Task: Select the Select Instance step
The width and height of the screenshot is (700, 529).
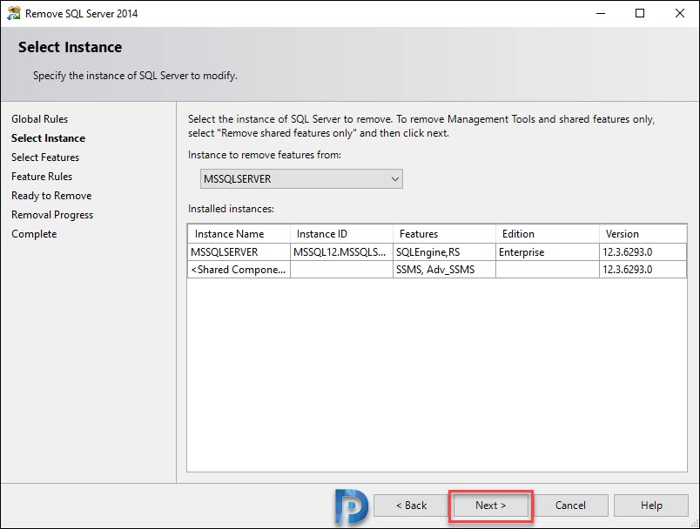Action: tap(48, 138)
